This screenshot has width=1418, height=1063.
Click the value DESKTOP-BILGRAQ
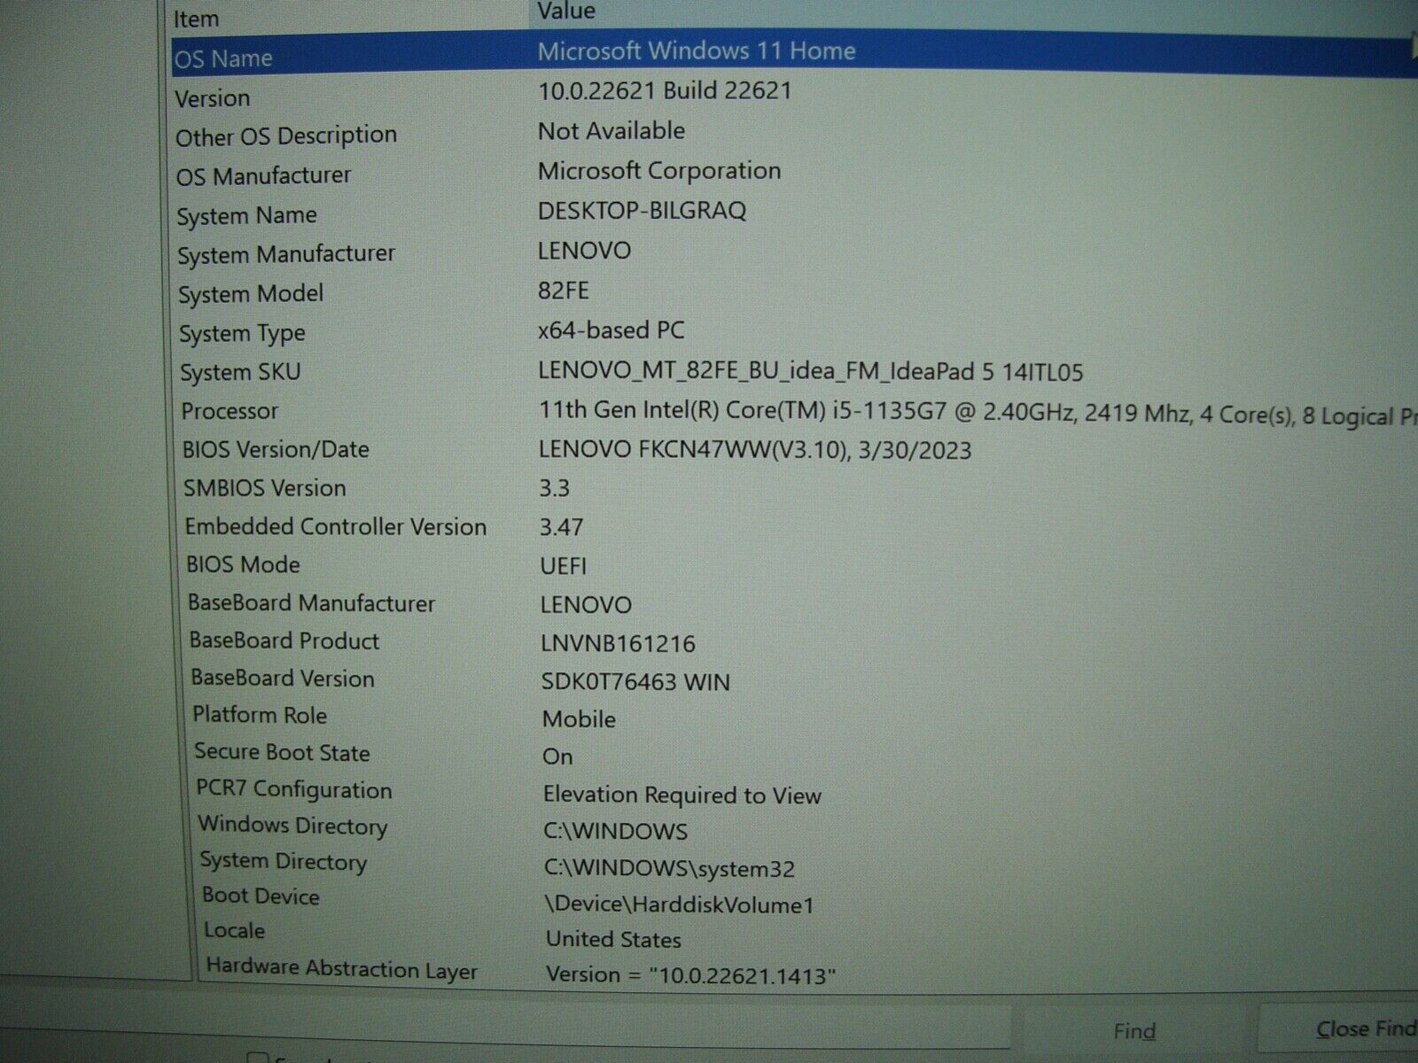pos(643,211)
